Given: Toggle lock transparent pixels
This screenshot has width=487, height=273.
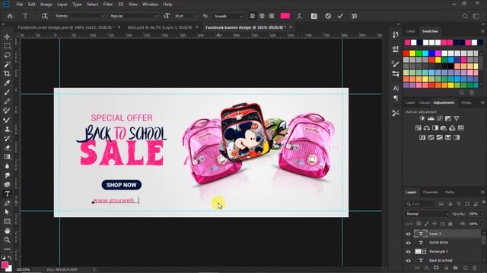Looking at the screenshot, I should coord(419,224).
